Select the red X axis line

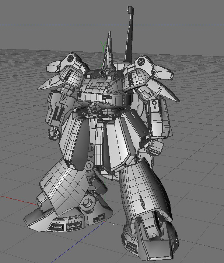[x=18, y=200]
